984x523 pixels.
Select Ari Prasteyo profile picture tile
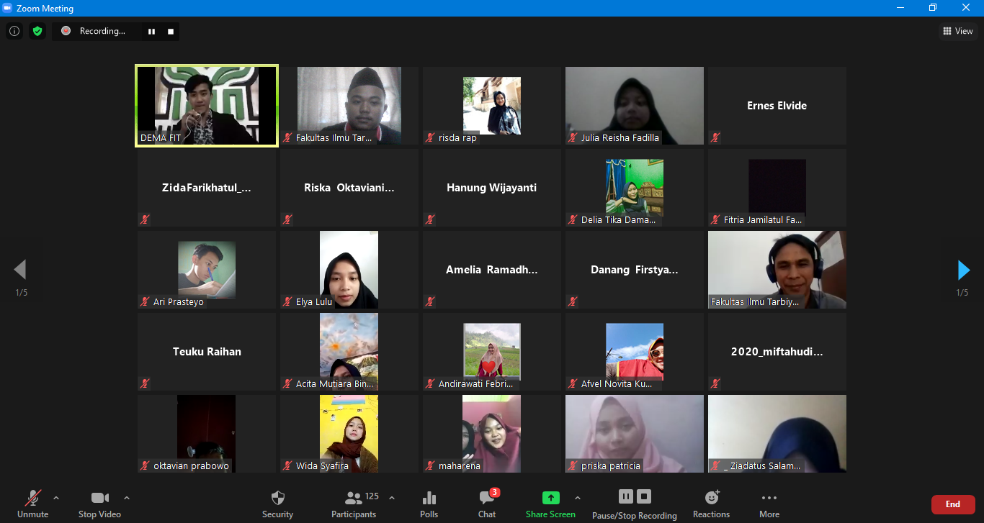click(x=207, y=270)
